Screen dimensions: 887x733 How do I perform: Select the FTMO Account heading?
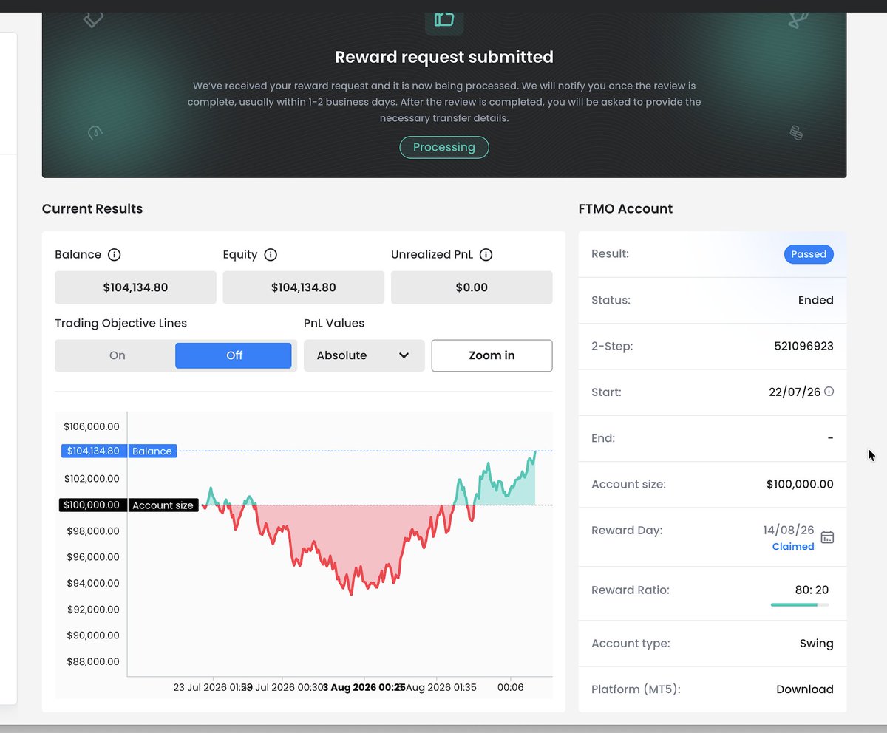(625, 209)
